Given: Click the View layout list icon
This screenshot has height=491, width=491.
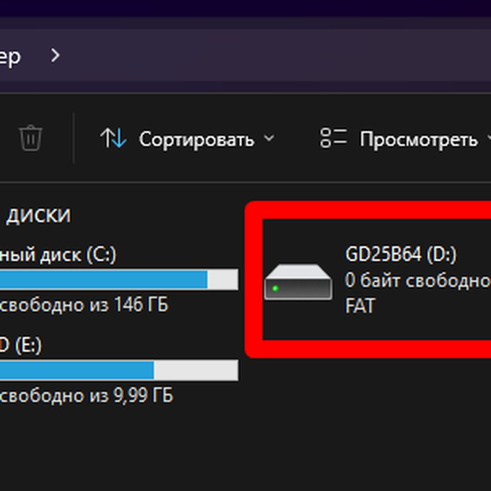Looking at the screenshot, I should point(334,138).
